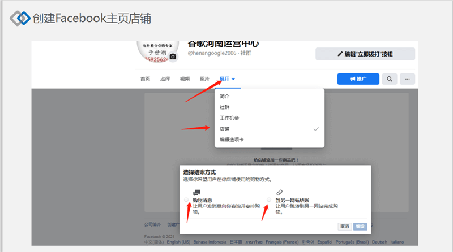Click the Français (France) language link
Viewport: 453px width, 252px height.
click(x=282, y=242)
